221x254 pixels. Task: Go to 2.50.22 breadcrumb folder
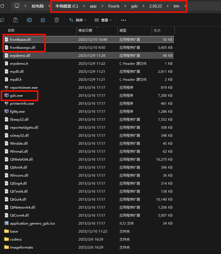155,6
